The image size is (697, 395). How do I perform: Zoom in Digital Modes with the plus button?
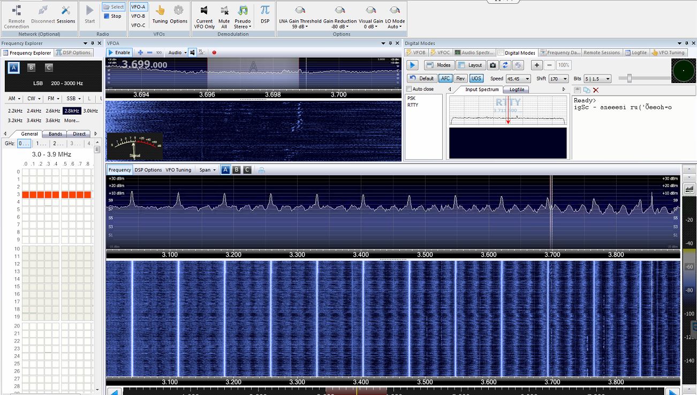pyautogui.click(x=537, y=65)
